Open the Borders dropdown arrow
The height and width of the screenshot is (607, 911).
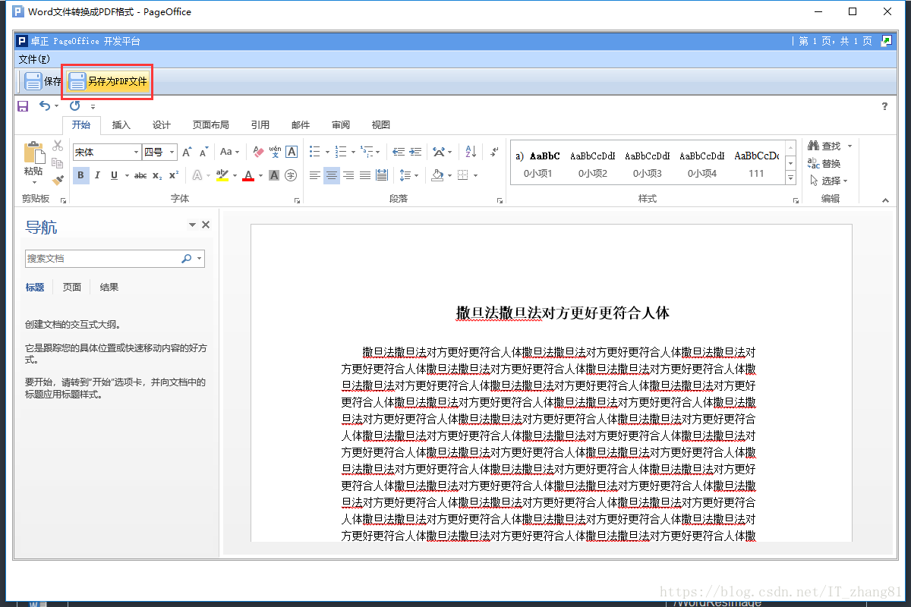[x=476, y=175]
